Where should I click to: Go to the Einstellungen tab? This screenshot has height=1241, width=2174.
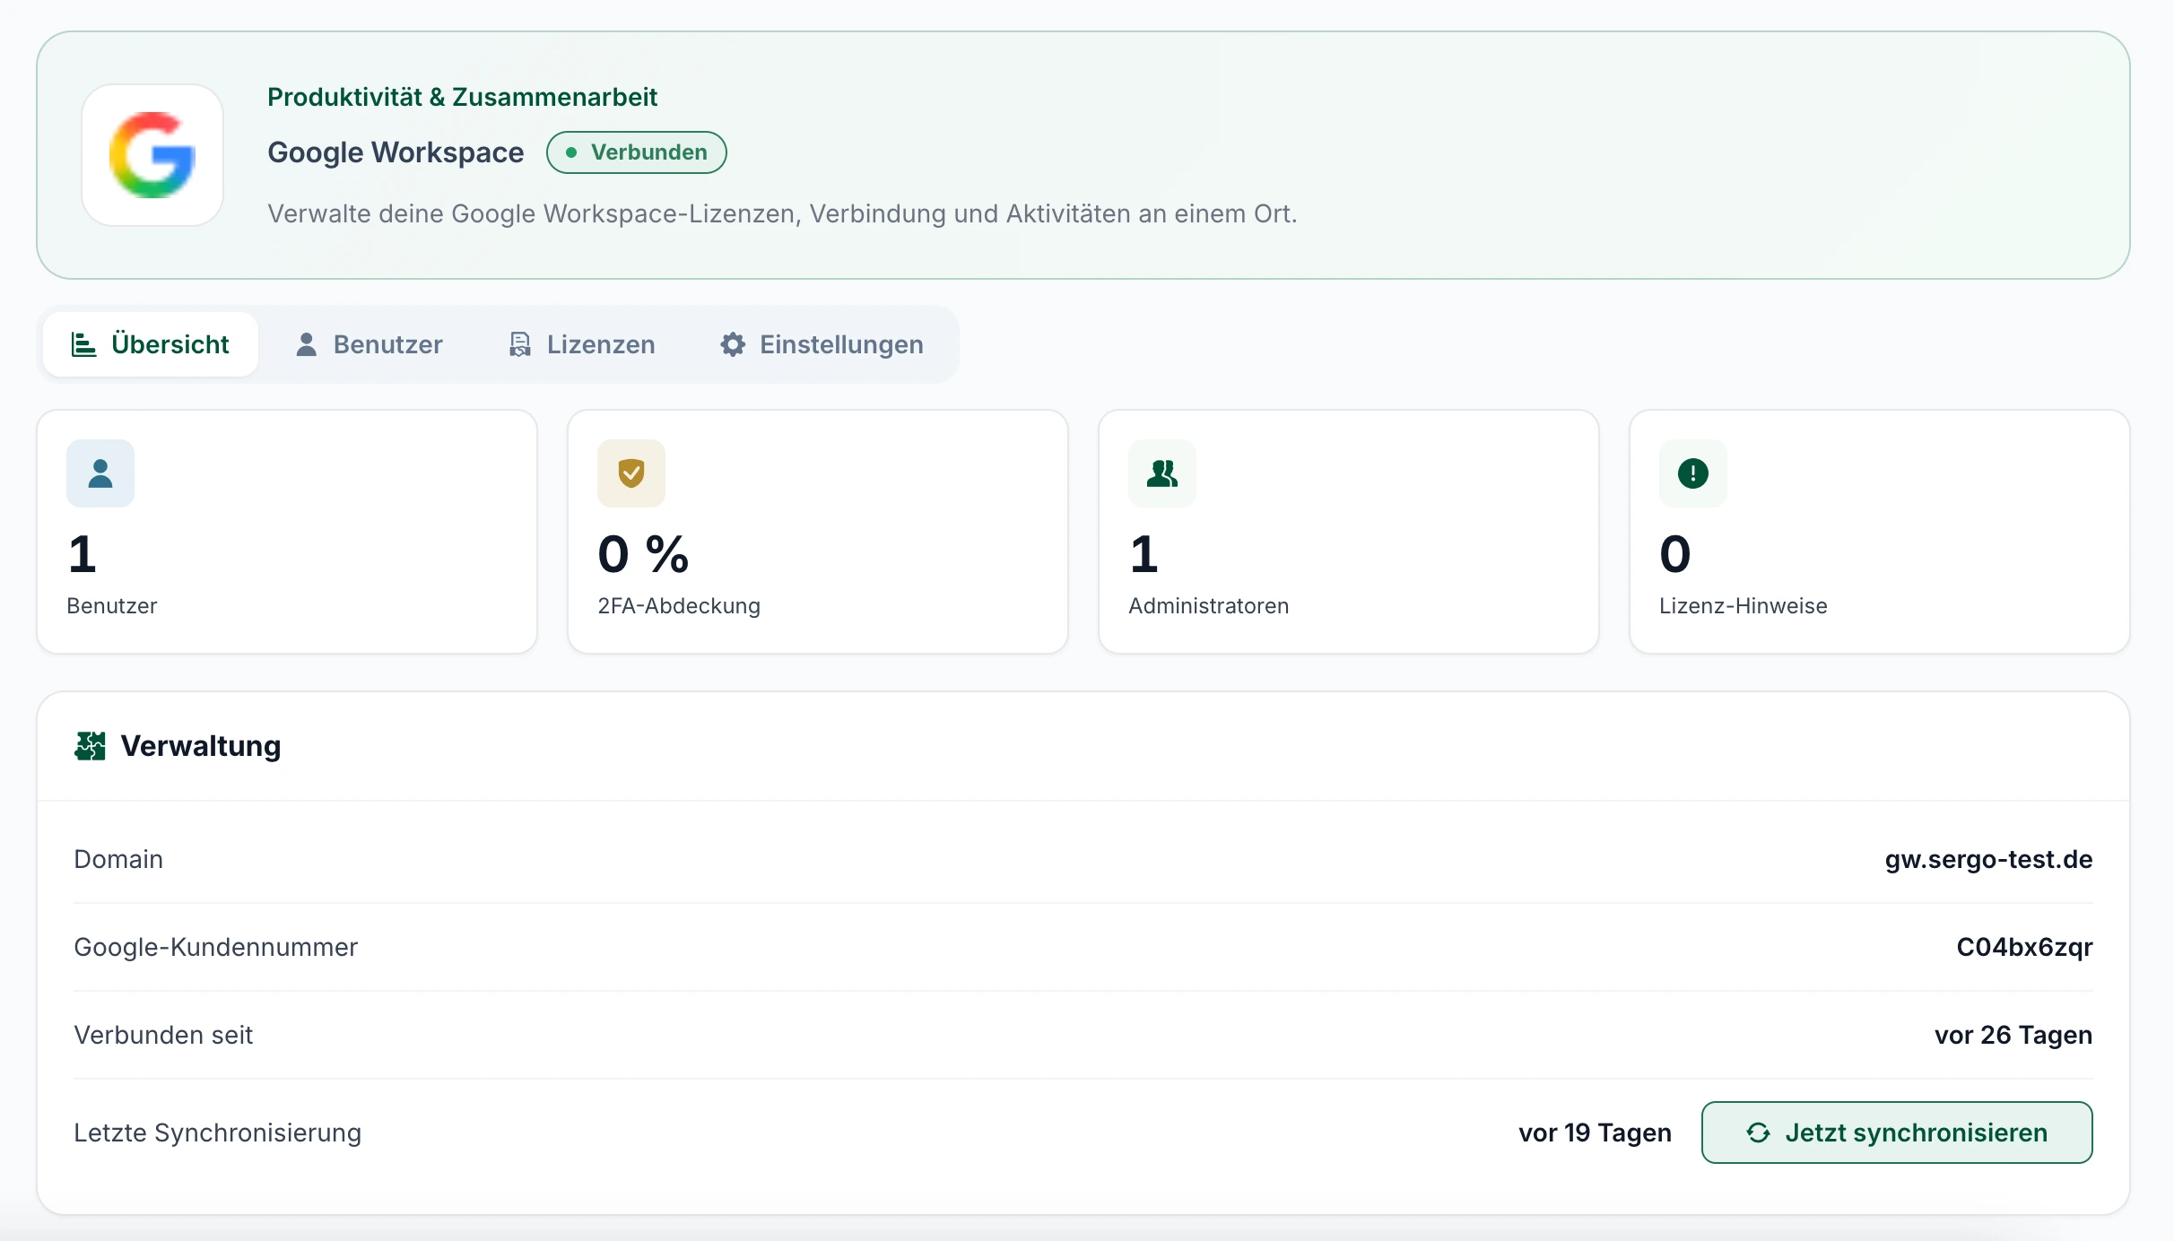pyautogui.click(x=822, y=344)
